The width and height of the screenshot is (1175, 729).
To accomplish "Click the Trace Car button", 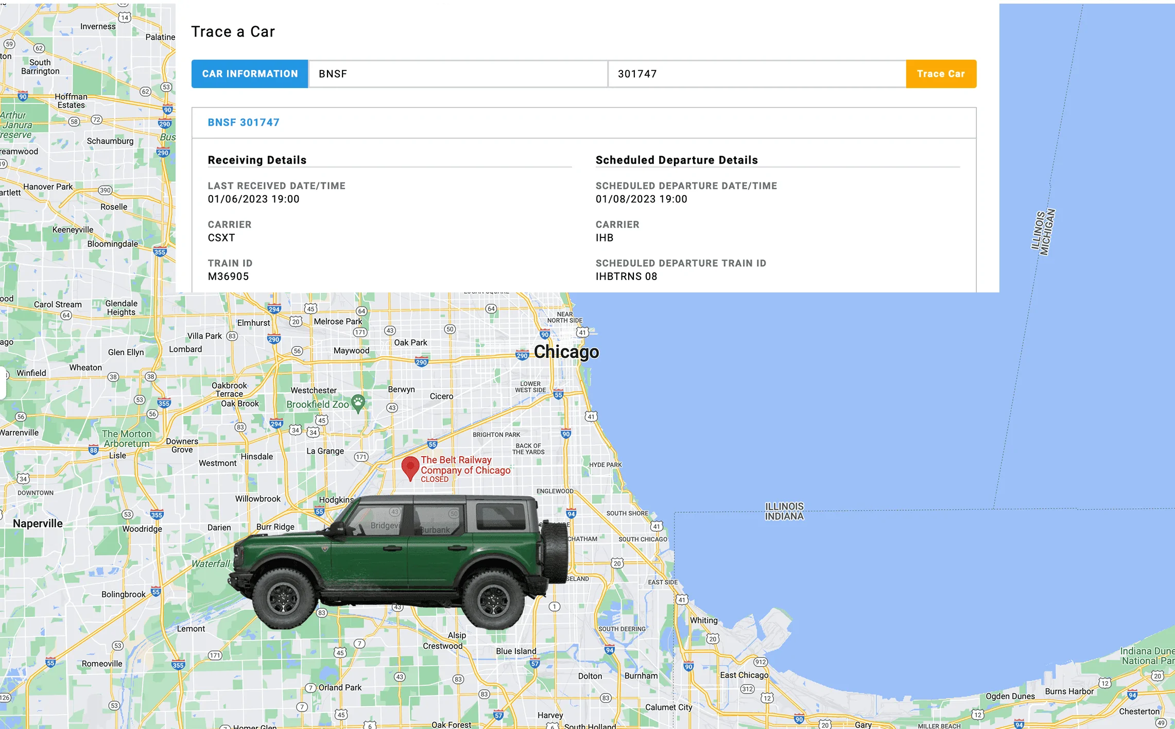I will click(941, 74).
